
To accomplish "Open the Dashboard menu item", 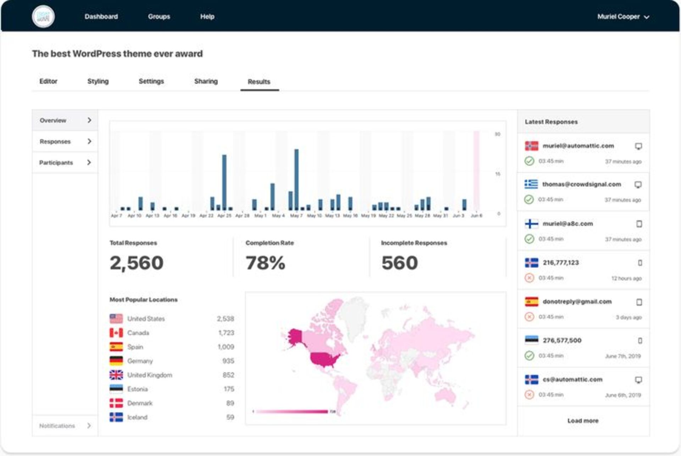I will tap(101, 16).
